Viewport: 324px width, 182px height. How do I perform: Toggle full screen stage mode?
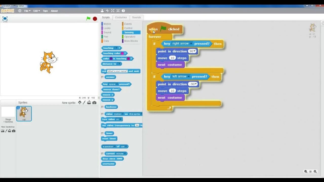pos(5,18)
